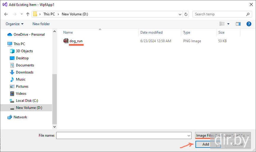Click the Pictures icon in sidebar
Image resolution: width=256 pixels, height=152 pixels.
click(x=12, y=86)
